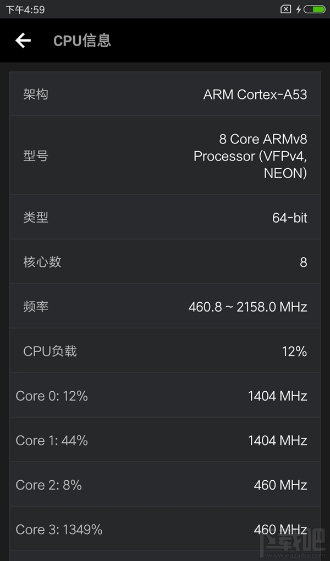Expand Core 3 usage details
This screenshot has width=330, height=561.
click(165, 530)
